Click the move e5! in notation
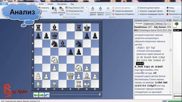Screen dimensions: 182x102 pyautogui.click(x=155, y=73)
